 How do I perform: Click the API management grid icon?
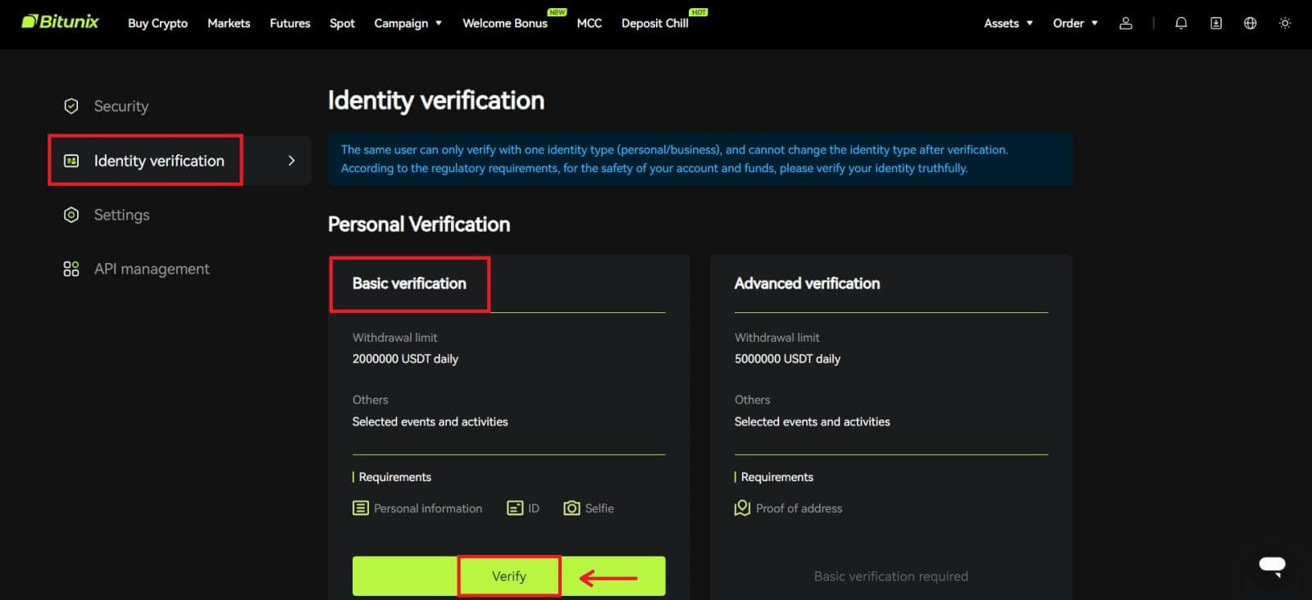(71, 269)
